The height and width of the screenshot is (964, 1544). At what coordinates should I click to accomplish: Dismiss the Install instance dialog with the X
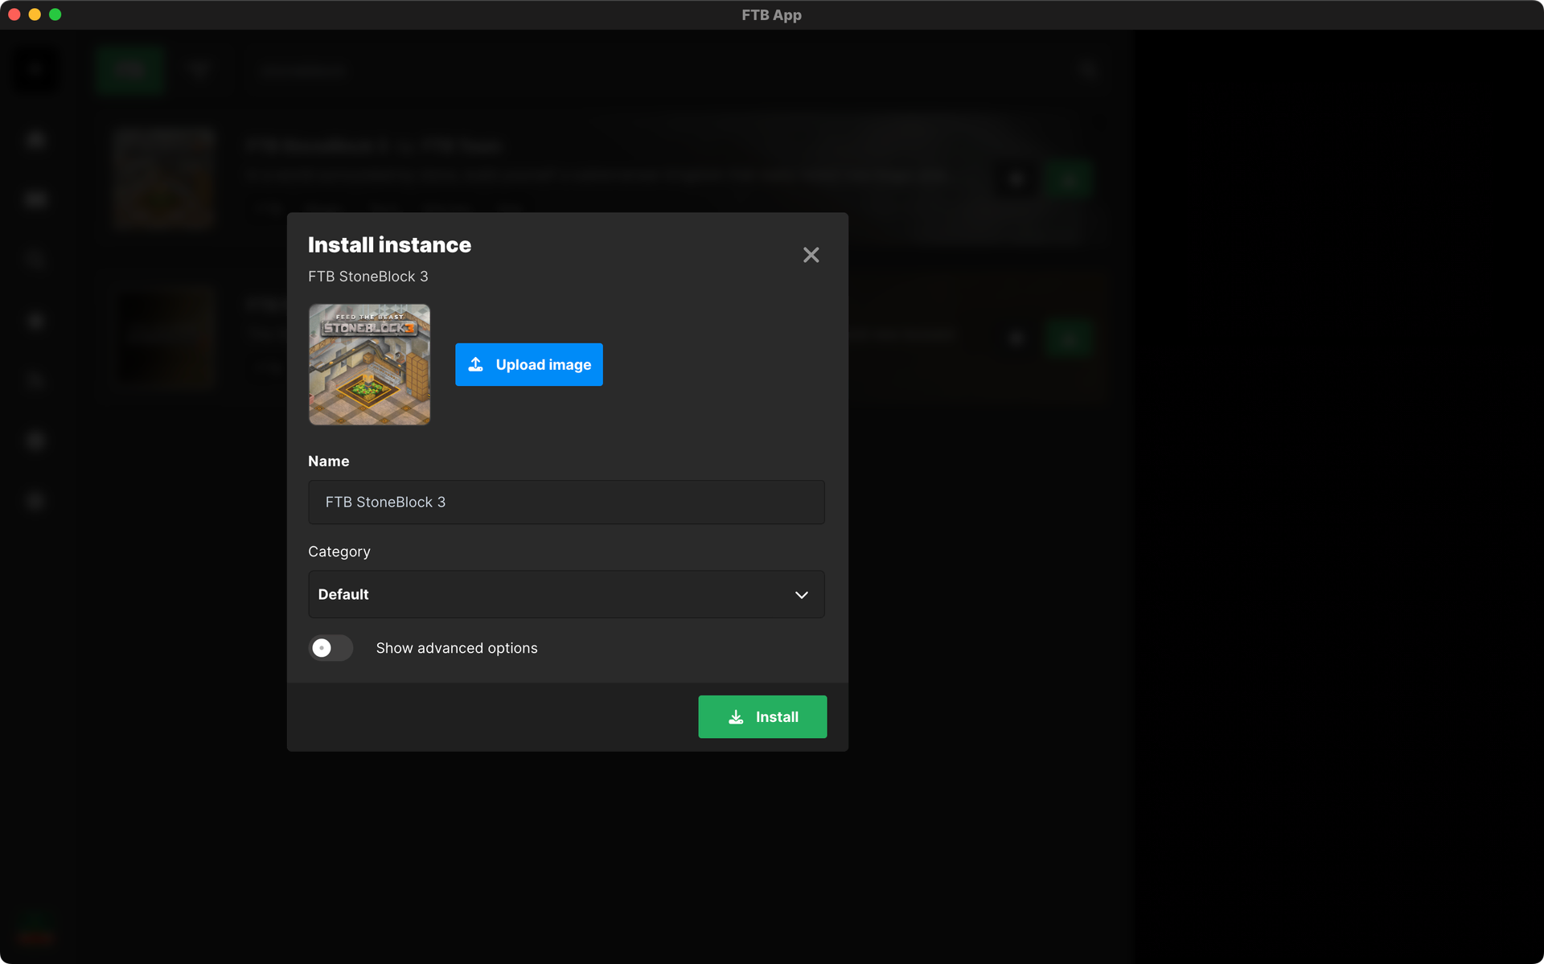click(x=811, y=255)
